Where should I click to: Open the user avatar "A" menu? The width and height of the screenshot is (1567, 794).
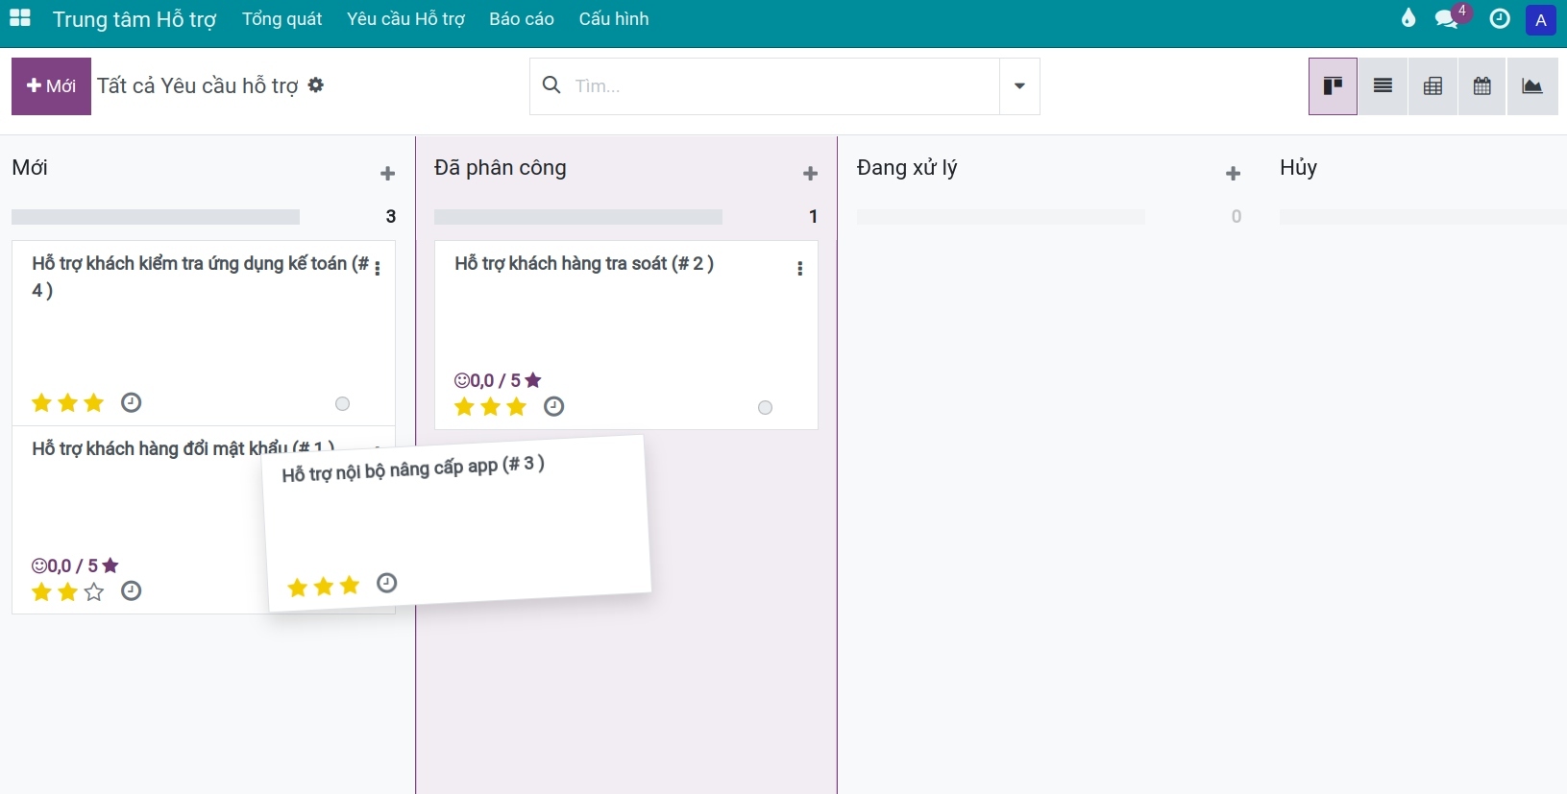pos(1541,19)
